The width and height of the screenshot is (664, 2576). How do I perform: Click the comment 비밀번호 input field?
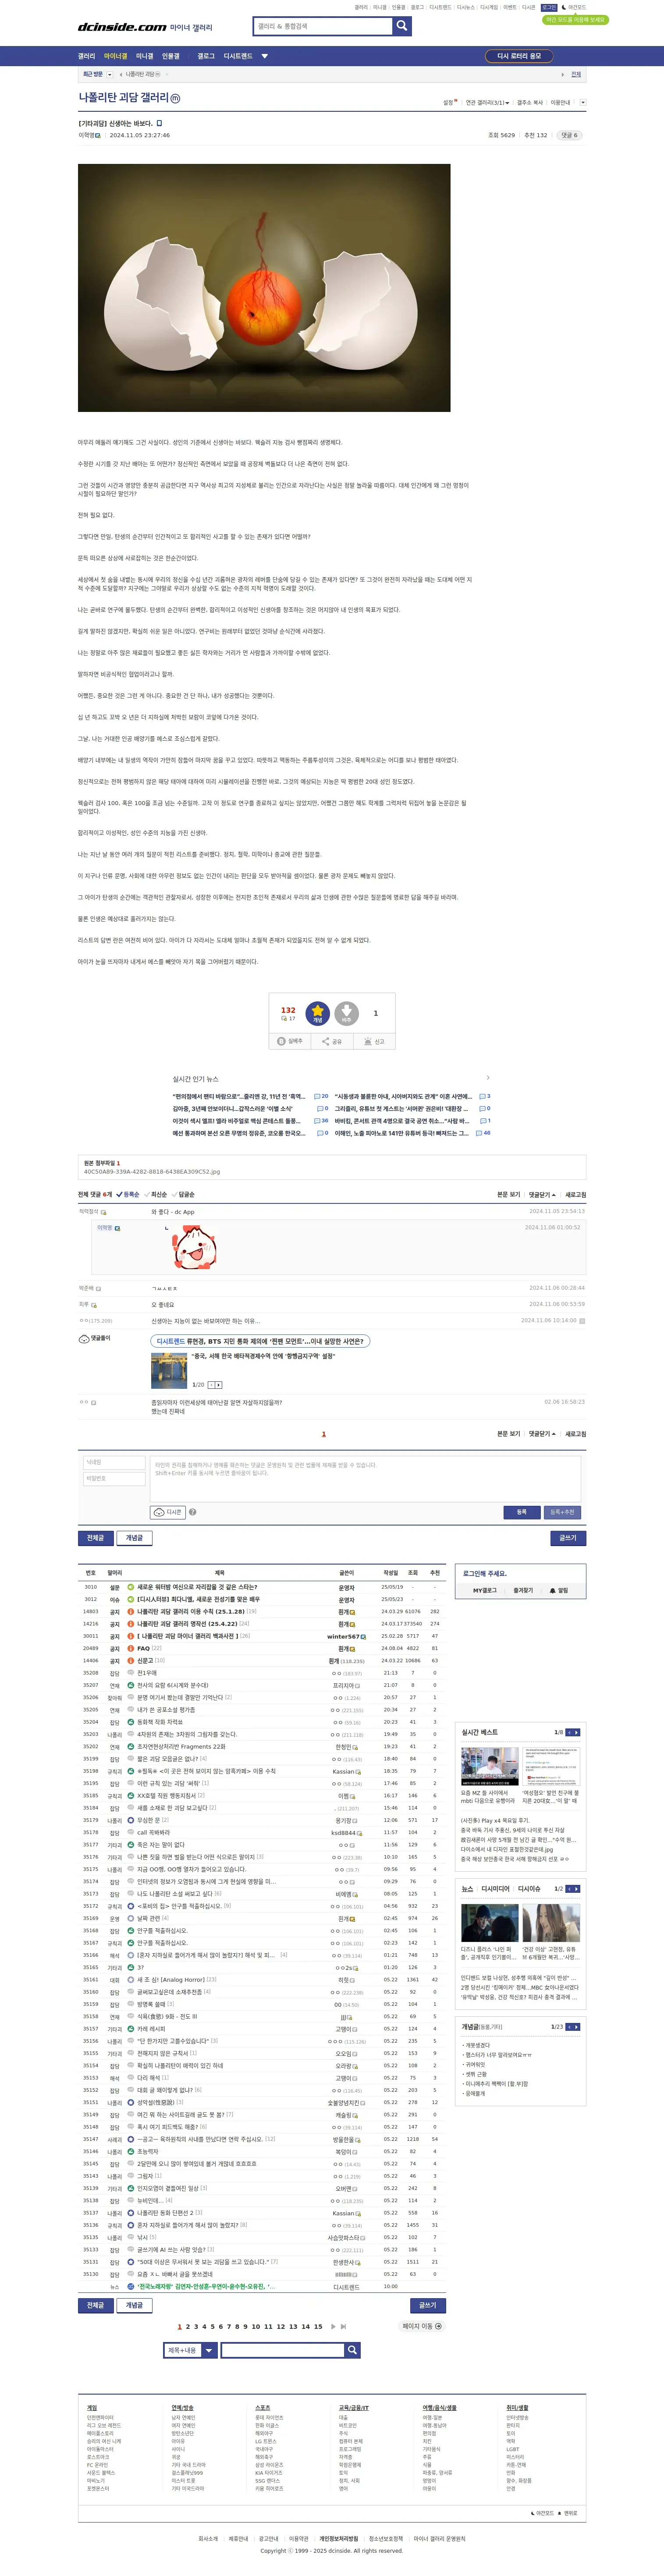(115, 1478)
